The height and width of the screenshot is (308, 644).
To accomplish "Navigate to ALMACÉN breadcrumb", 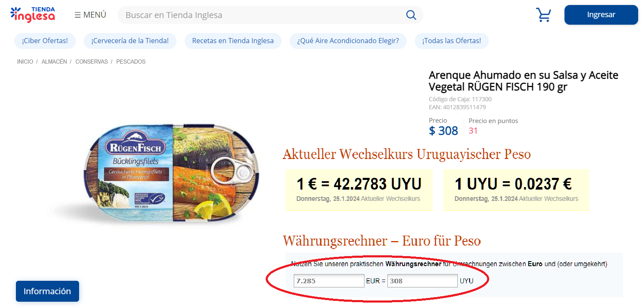I will [x=54, y=62].
